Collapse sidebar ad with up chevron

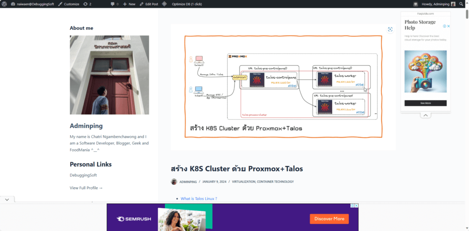pos(425,115)
